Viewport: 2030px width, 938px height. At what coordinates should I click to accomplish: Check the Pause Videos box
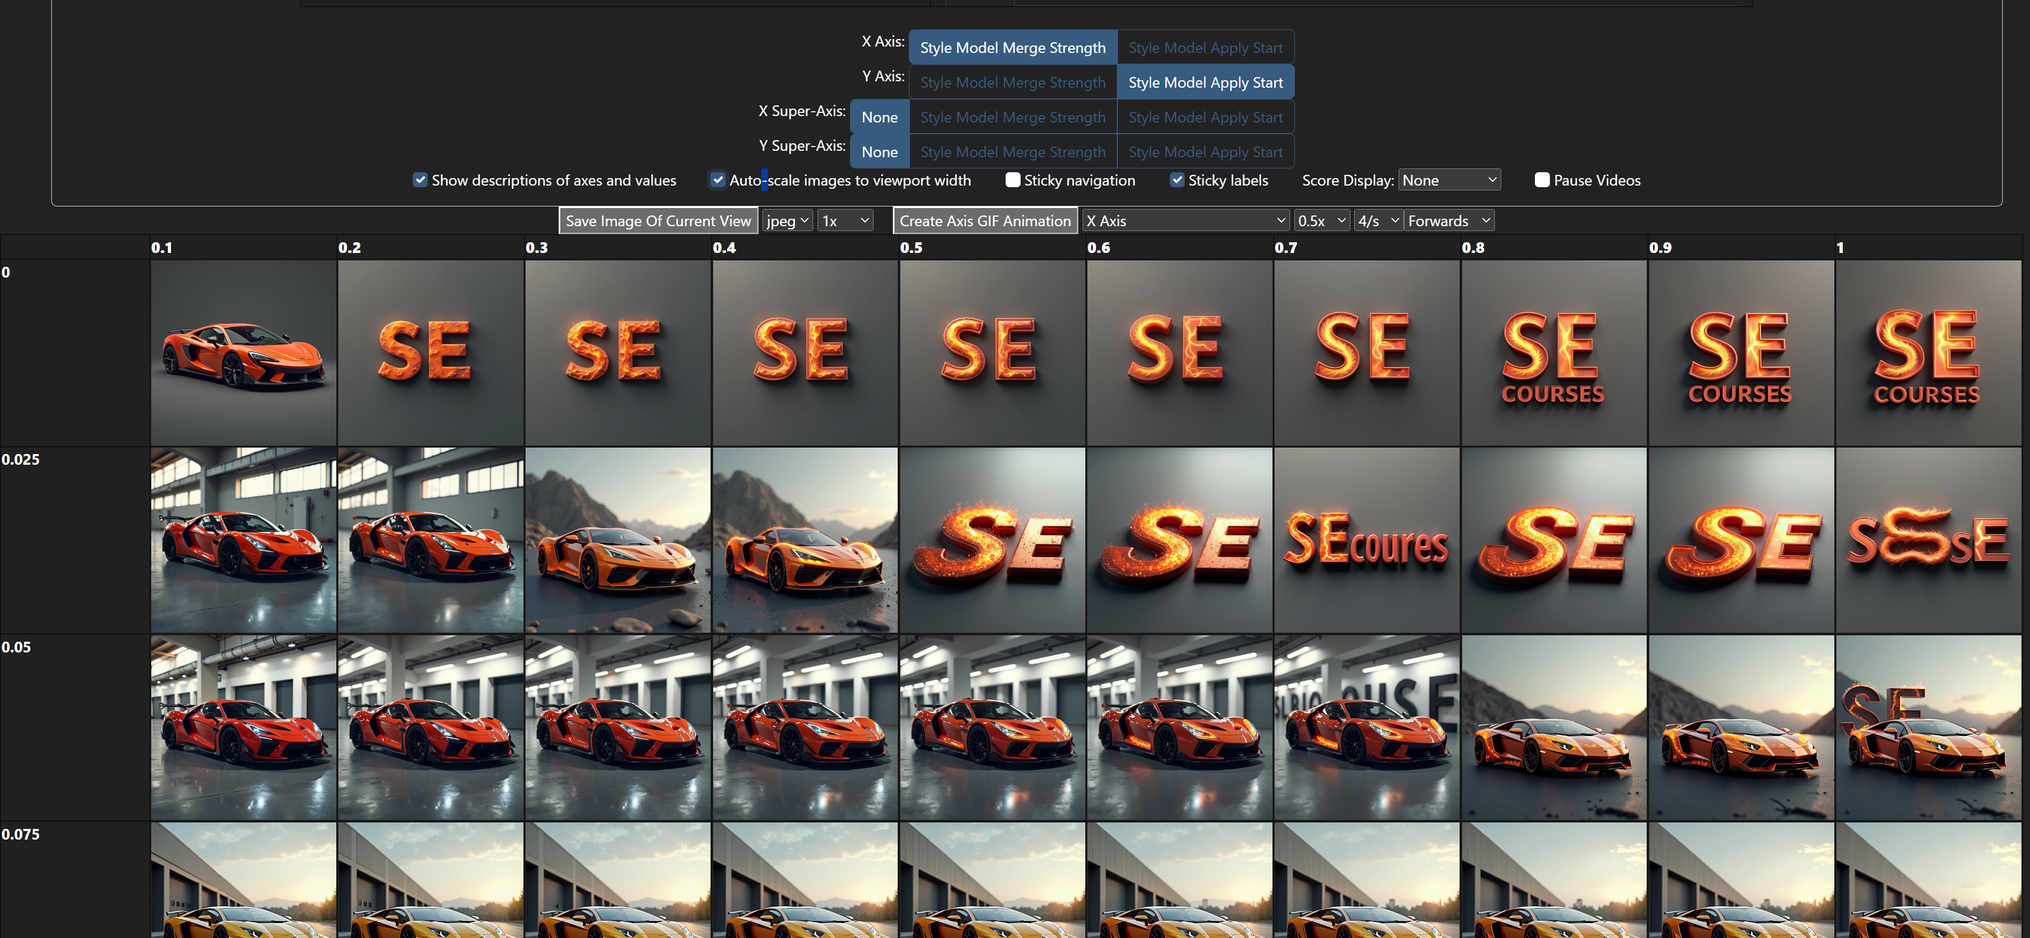[x=1541, y=181]
